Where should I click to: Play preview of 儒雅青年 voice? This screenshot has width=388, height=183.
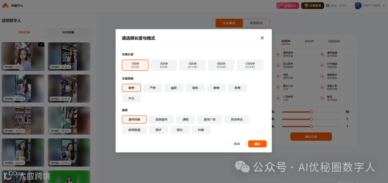322,76
